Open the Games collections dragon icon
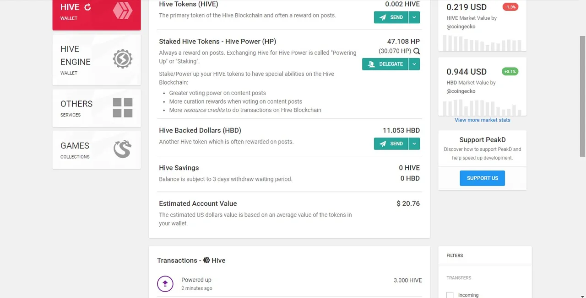This screenshot has height=298, width=586. (123, 149)
